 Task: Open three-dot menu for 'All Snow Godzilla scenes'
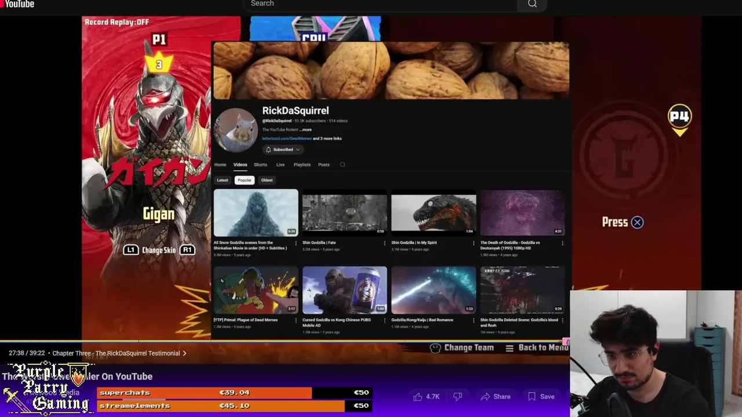point(296,243)
